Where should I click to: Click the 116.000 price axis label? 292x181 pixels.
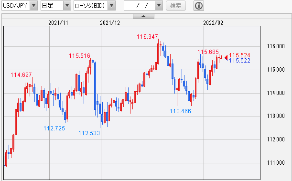(x=276, y=46)
